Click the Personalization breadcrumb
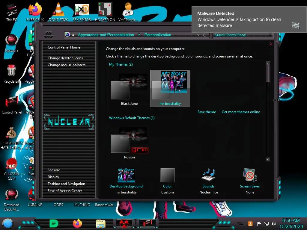The width and height of the screenshot is (307, 230). (158, 35)
